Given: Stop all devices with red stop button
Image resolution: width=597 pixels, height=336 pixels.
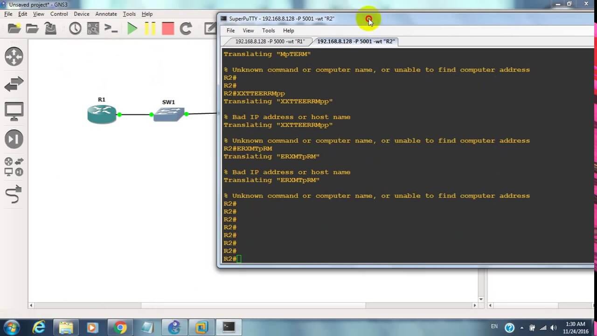Looking at the screenshot, I should coord(168,28).
